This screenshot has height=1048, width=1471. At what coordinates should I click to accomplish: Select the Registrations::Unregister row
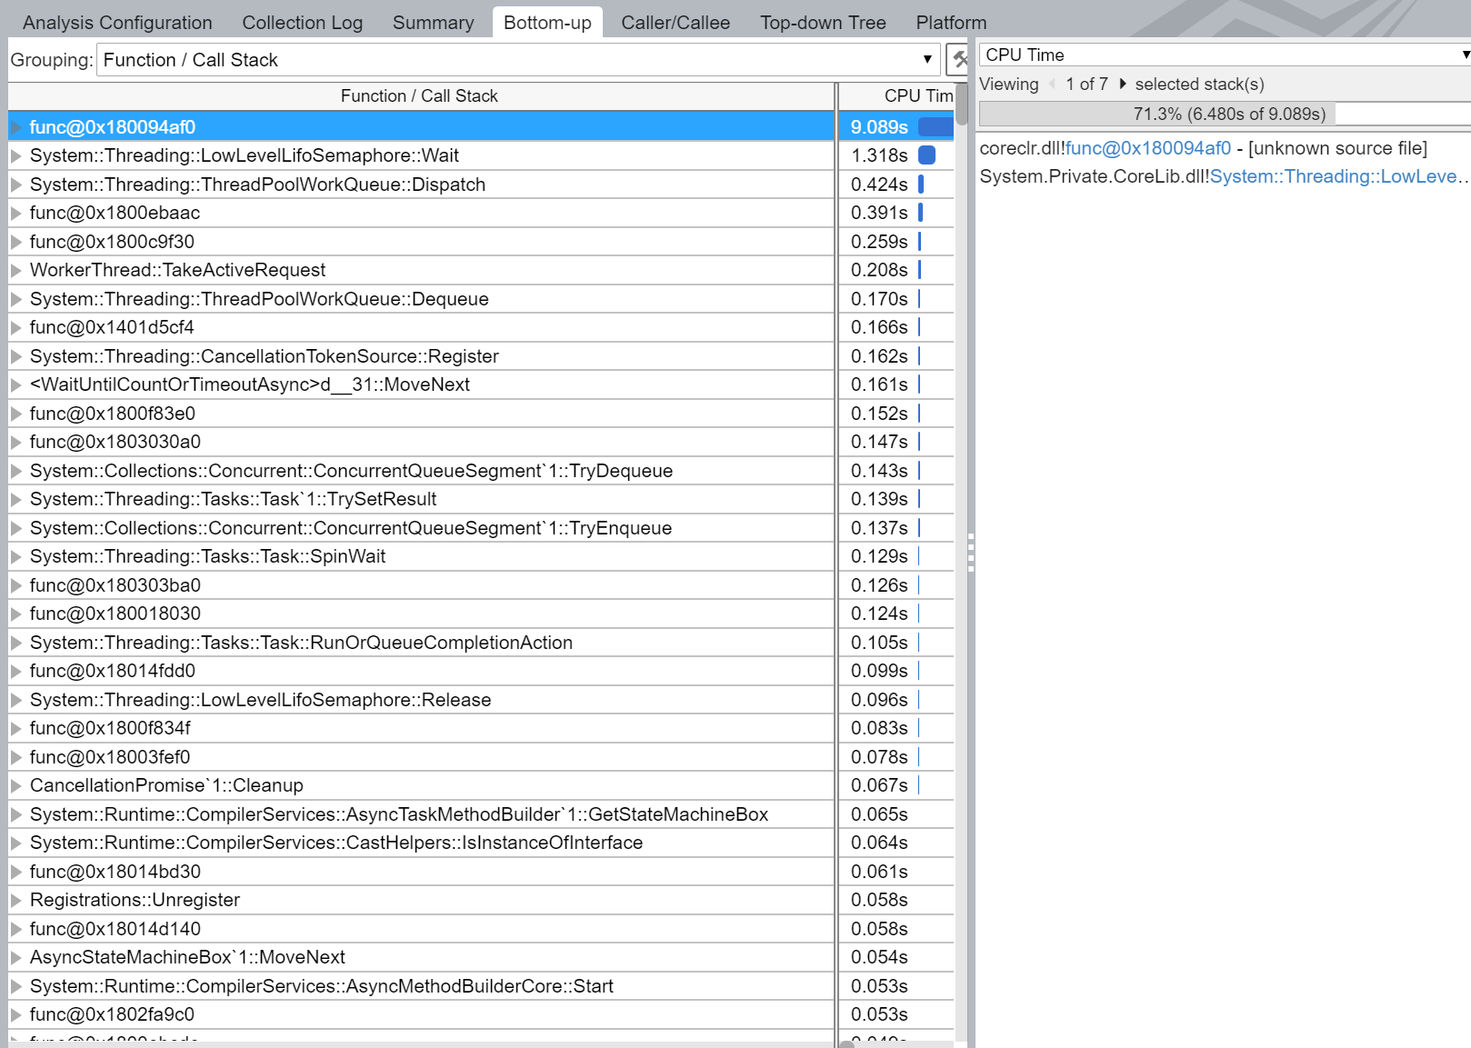[x=135, y=900]
